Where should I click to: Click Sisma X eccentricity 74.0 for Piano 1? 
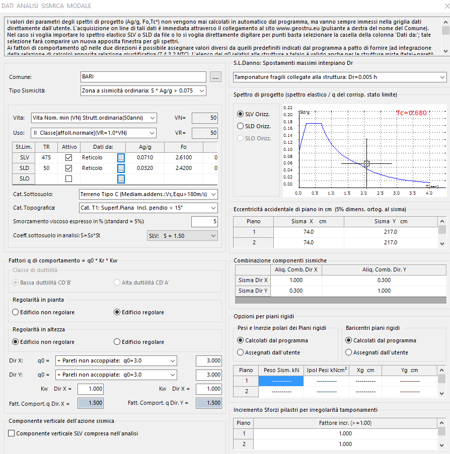point(309,232)
